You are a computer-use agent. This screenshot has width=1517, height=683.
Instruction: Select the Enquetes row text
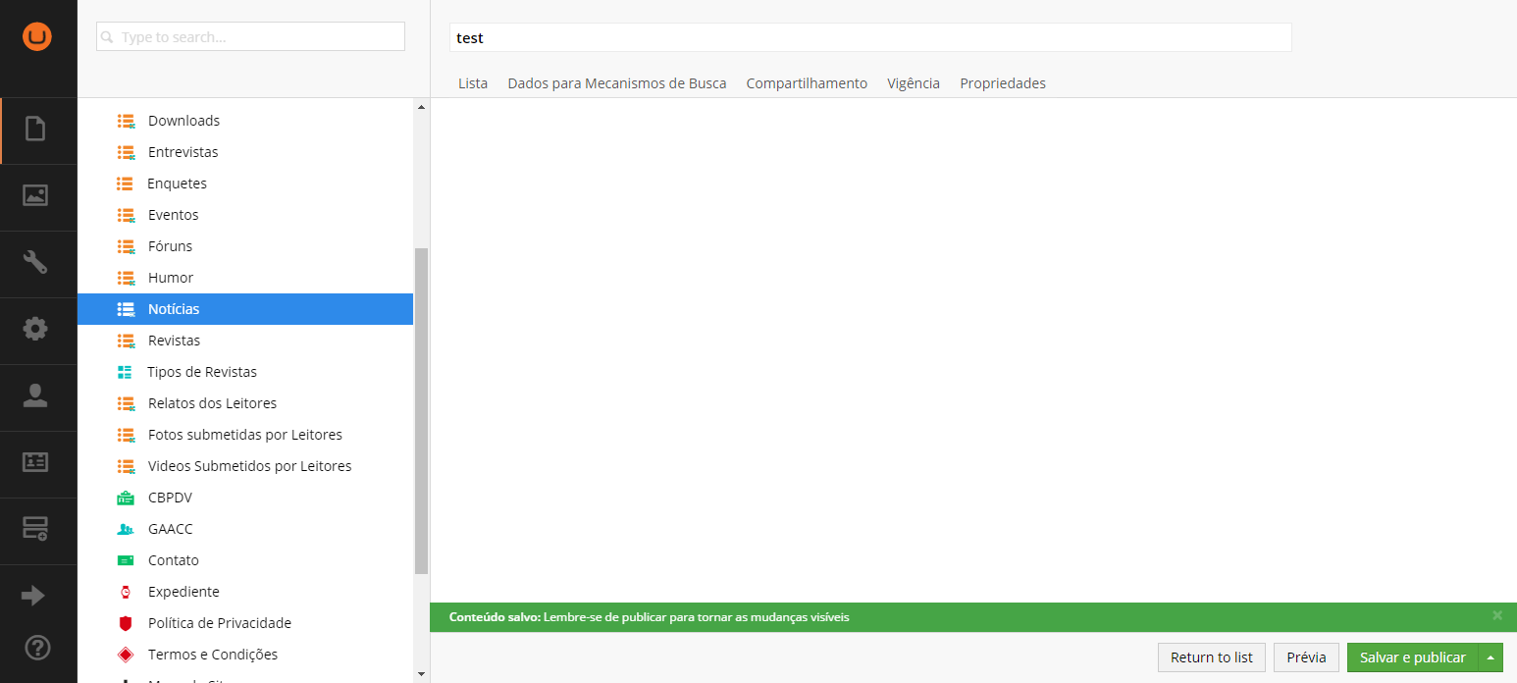178,184
